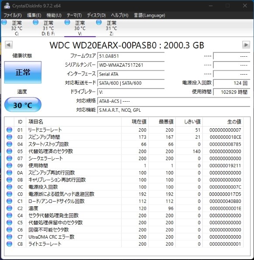Click status orb of 回復不可能セクタ数 row
The image size is (254, 260).
[9, 229]
